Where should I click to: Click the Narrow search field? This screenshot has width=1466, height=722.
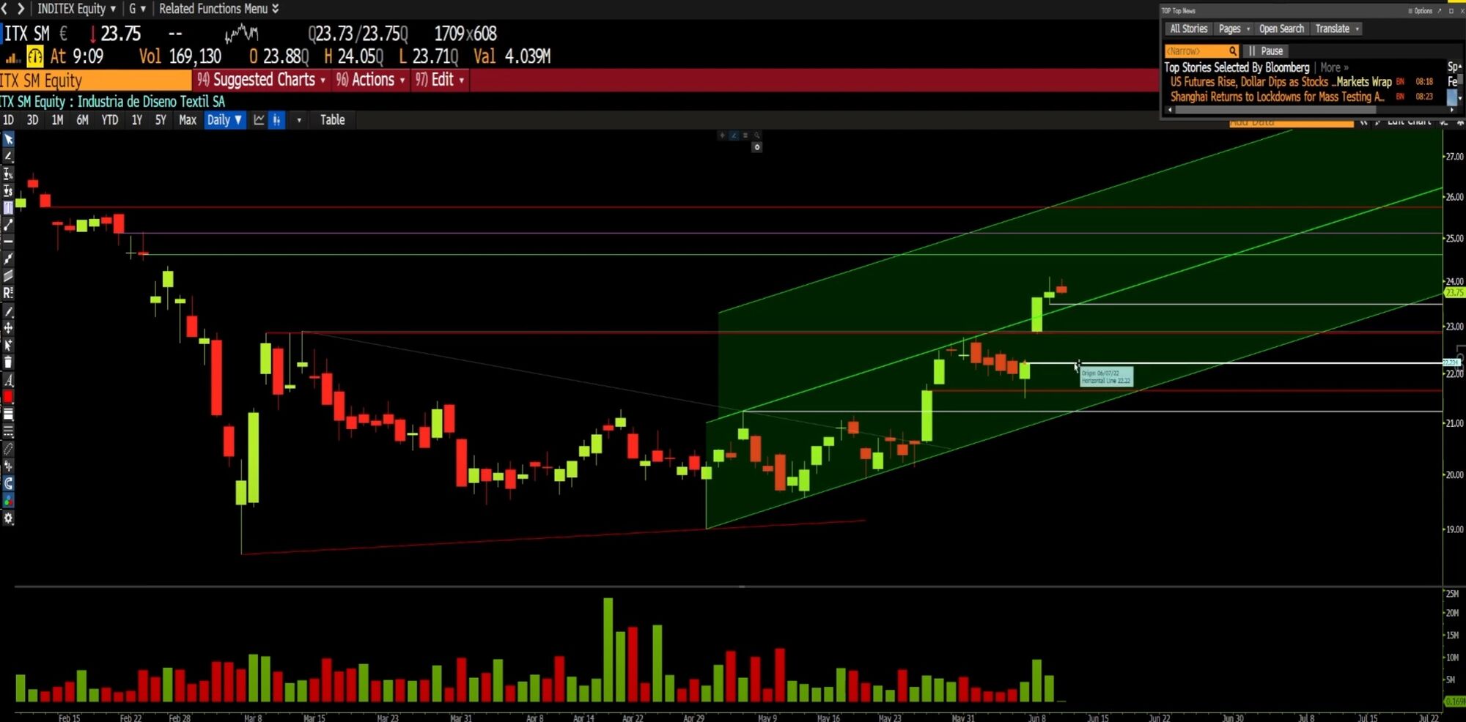1201,51
